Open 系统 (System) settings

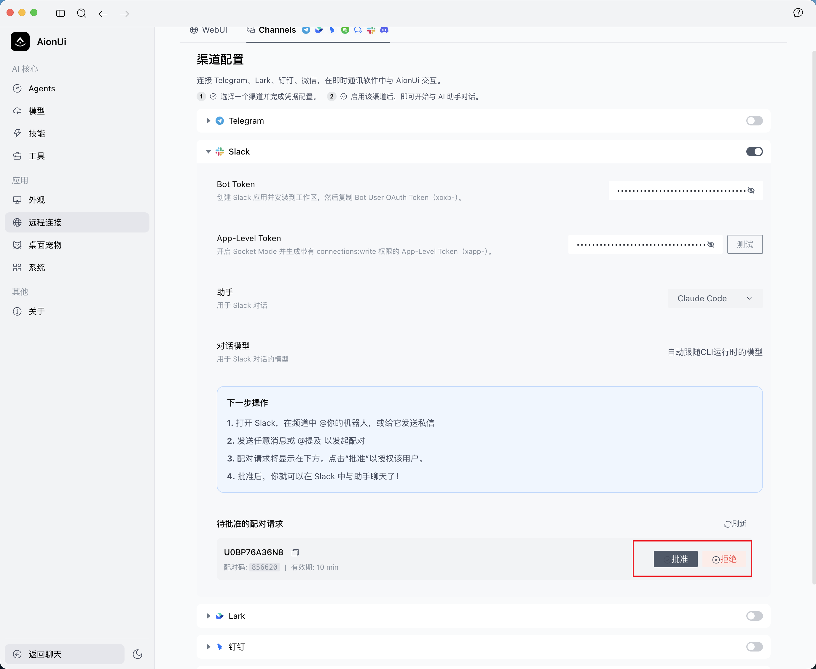point(77,267)
